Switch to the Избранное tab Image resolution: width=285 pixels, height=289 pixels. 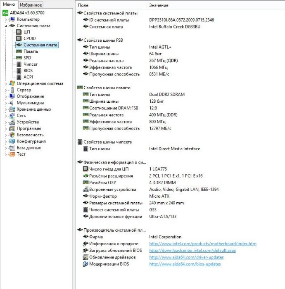pyautogui.click(x=31, y=5)
